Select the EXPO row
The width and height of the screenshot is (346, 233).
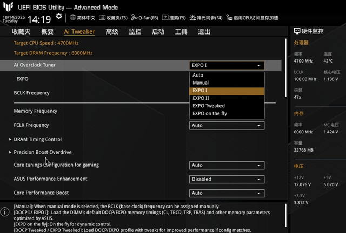coord(22,79)
